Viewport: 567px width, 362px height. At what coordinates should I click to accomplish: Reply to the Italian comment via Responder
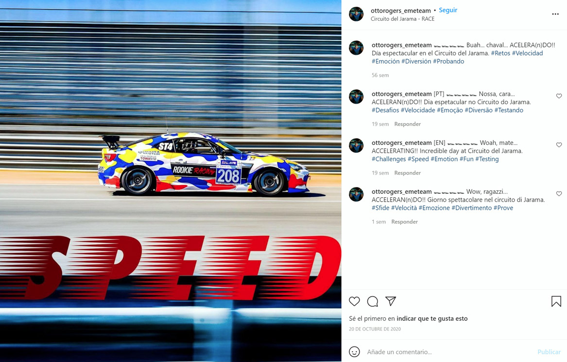click(404, 222)
